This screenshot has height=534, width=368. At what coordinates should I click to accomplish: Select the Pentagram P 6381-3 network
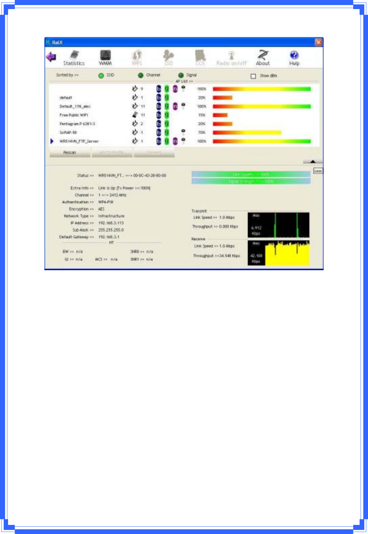tap(184, 124)
